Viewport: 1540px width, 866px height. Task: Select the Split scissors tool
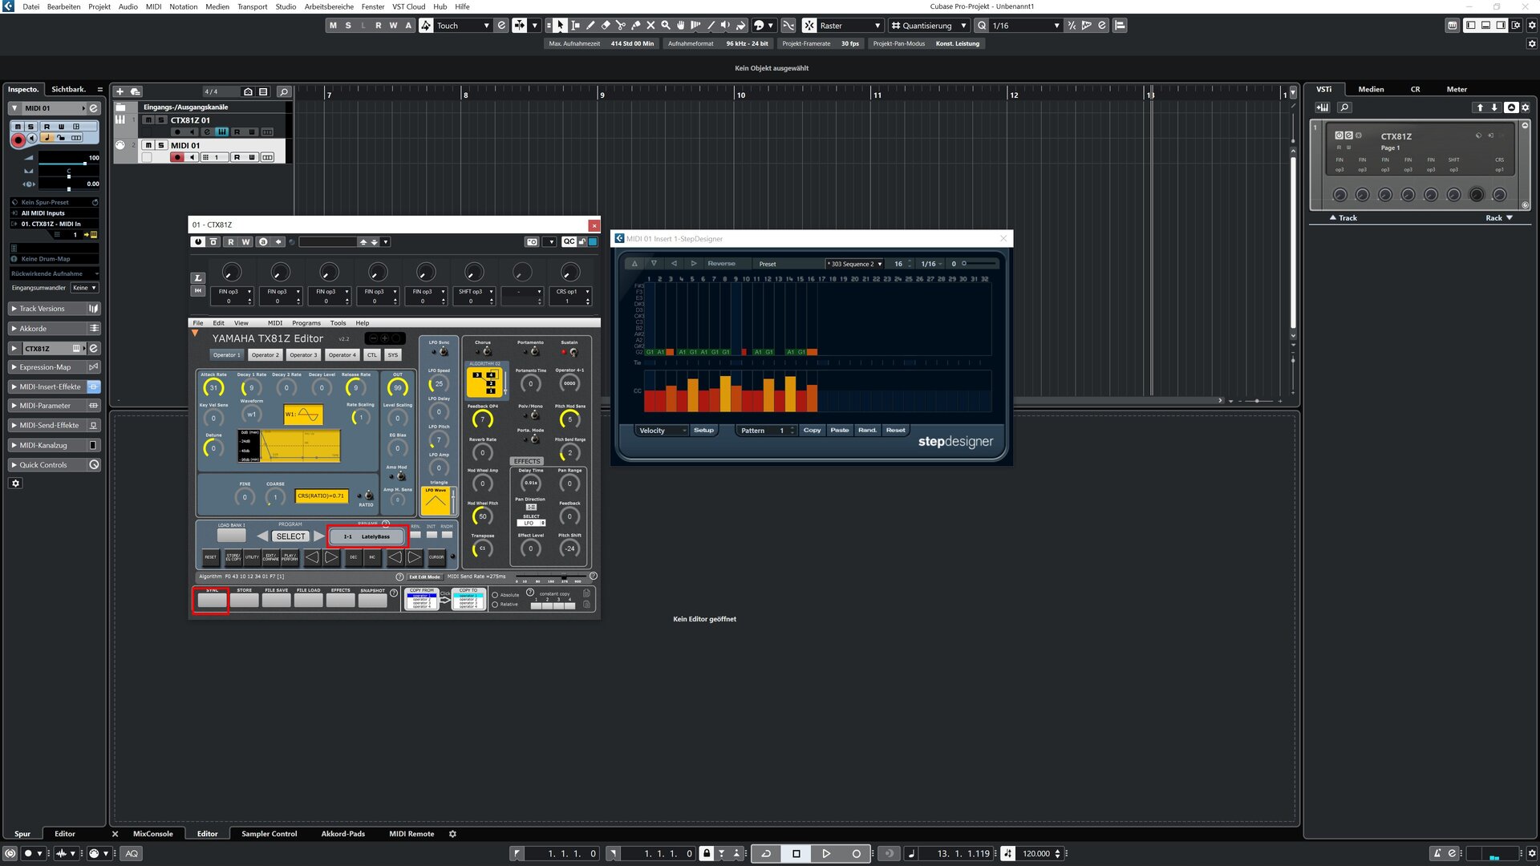(x=621, y=26)
